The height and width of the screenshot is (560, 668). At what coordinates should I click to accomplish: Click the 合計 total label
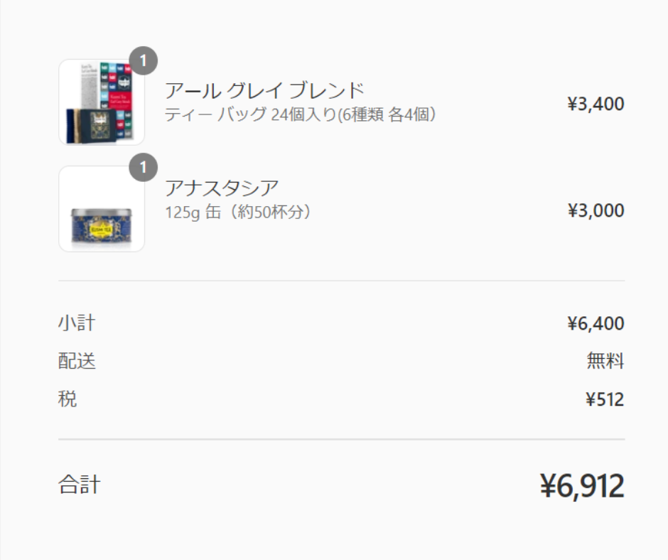coord(80,485)
